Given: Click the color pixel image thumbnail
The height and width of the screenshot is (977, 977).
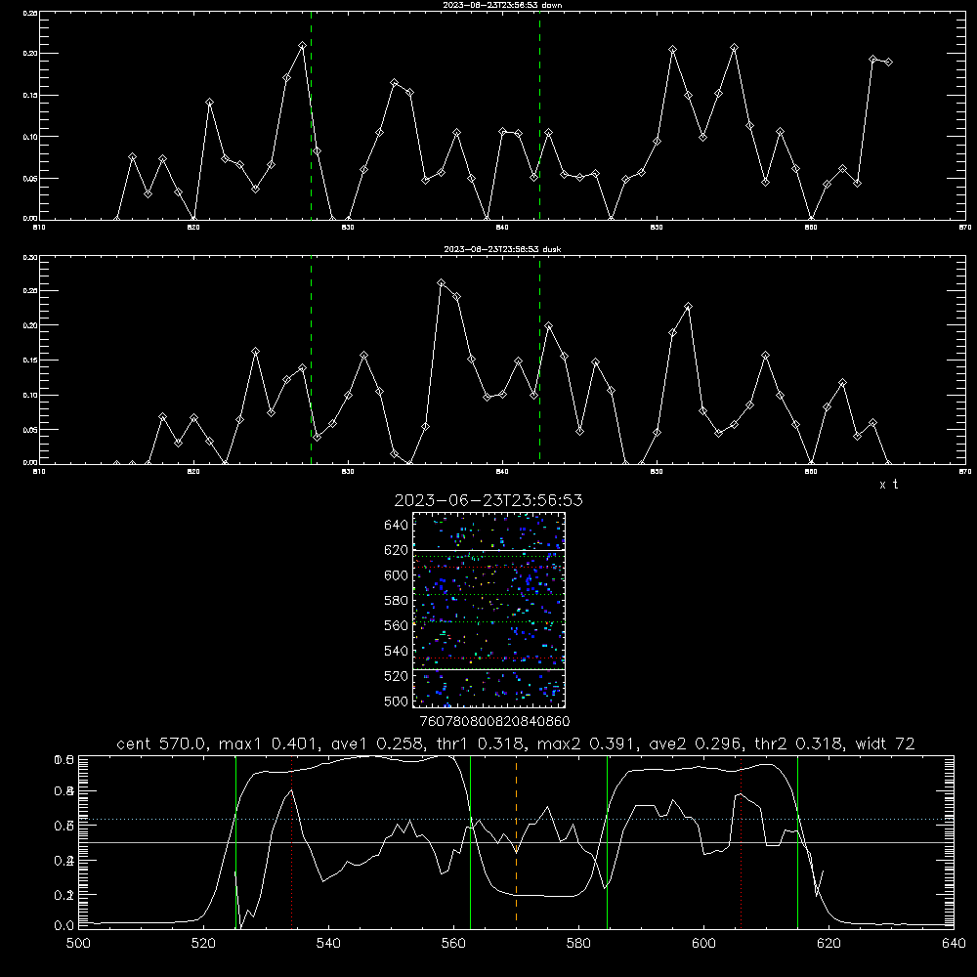Looking at the screenshot, I should (x=489, y=610).
